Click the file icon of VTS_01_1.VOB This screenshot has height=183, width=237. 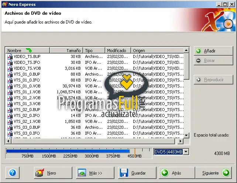[x=10, y=92]
